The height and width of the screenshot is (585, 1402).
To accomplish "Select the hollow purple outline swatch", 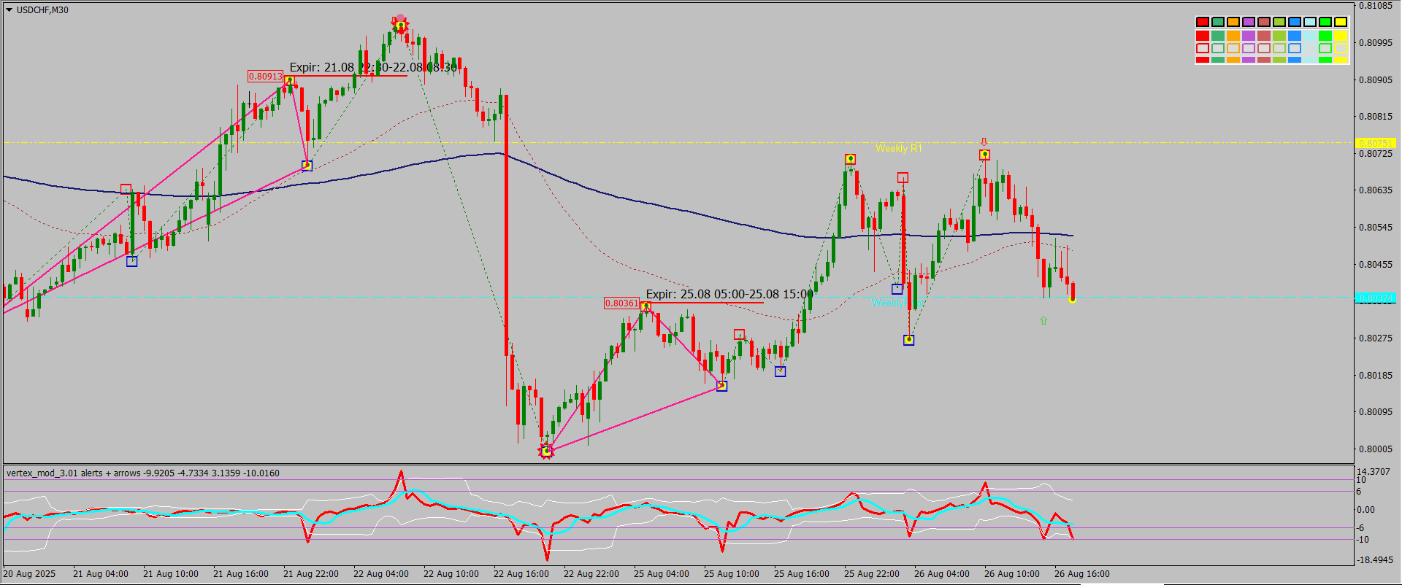I will click(x=1249, y=49).
